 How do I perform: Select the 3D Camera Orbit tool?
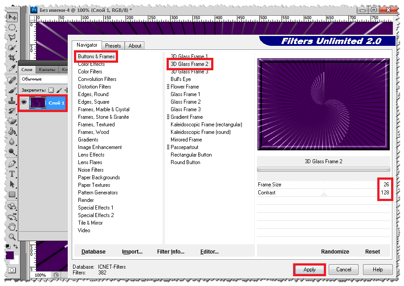[12, 217]
